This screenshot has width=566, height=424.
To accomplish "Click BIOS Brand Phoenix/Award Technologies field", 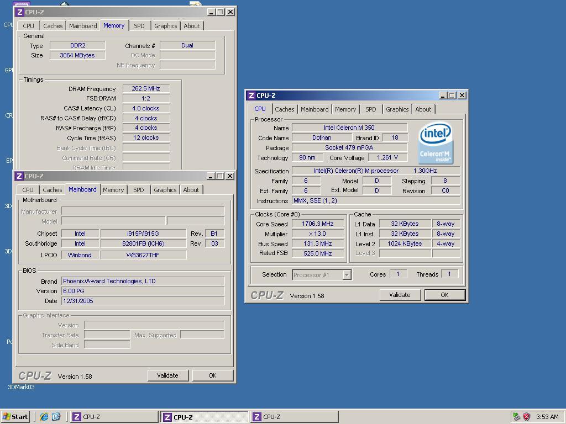I will click(143, 281).
